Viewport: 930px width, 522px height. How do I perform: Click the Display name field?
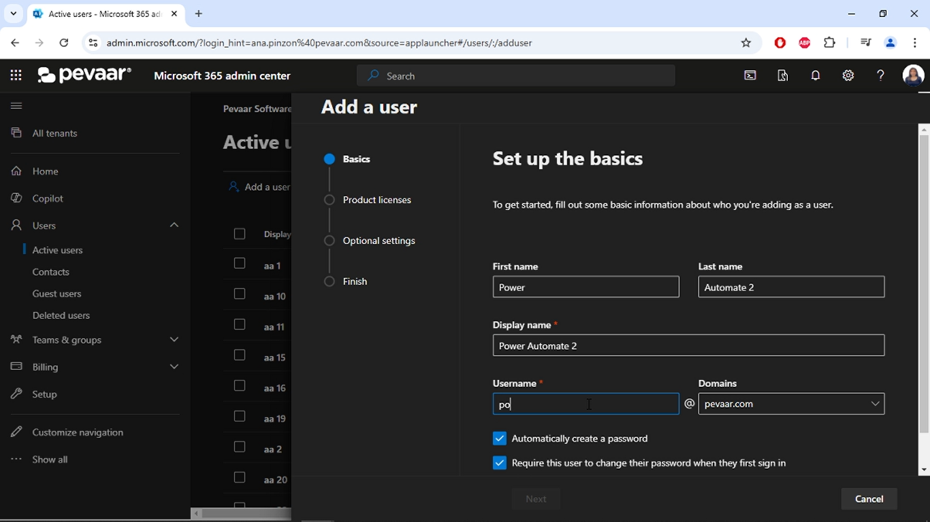pyautogui.click(x=688, y=345)
